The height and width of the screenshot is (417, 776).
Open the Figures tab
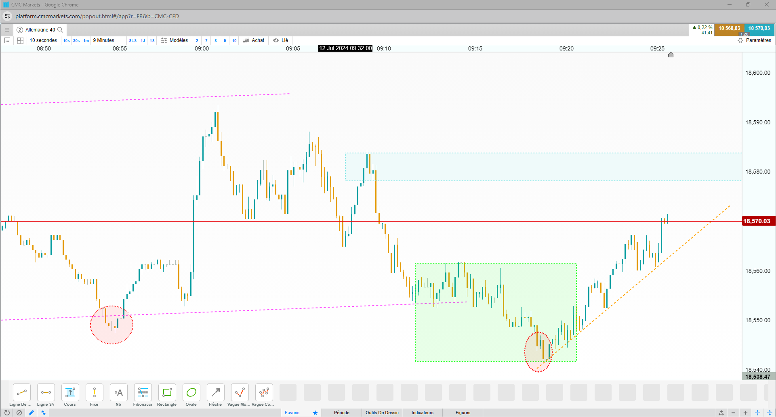click(x=463, y=413)
